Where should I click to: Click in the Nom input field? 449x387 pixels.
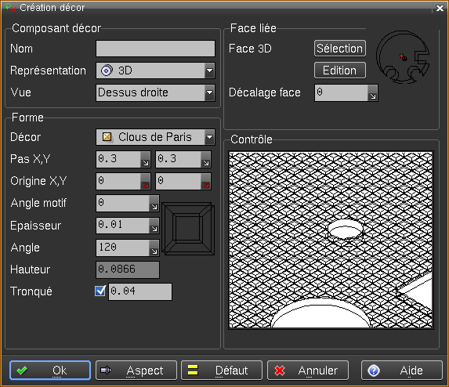point(155,49)
